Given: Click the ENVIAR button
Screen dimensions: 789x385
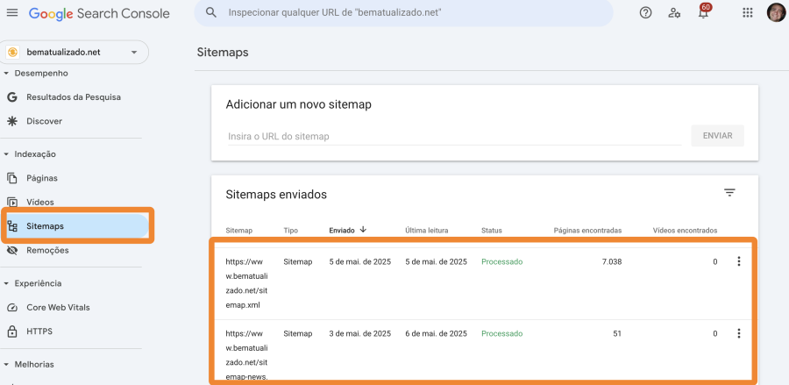Looking at the screenshot, I should (x=717, y=136).
